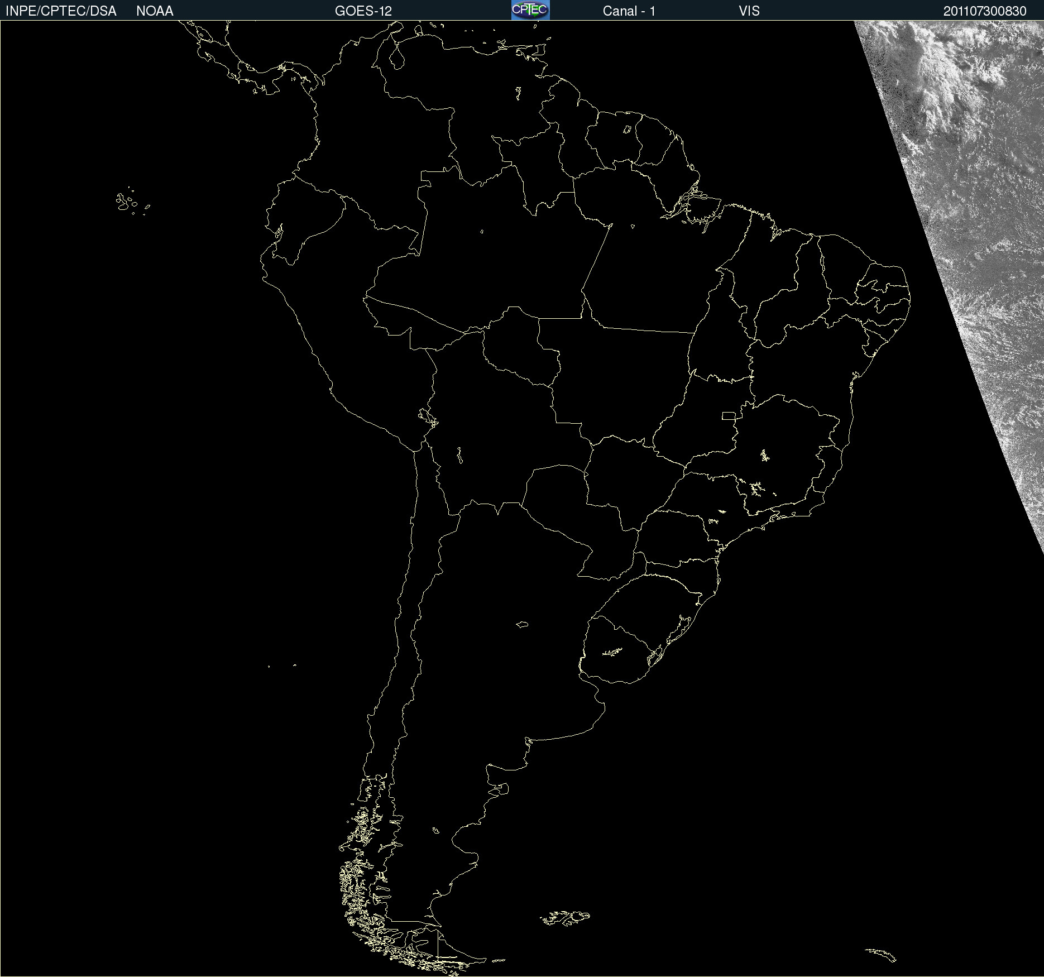
Task: Click the 'NOAA' label in header
Action: (x=155, y=11)
